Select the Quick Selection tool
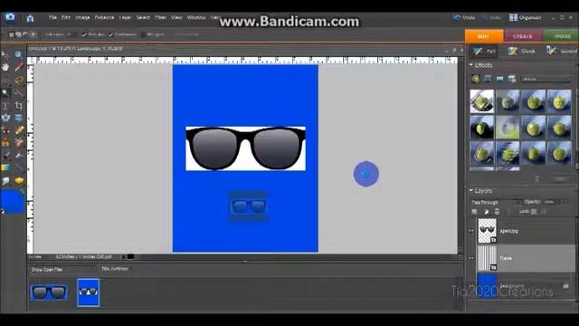The width and height of the screenshot is (579, 326). click(x=18, y=92)
